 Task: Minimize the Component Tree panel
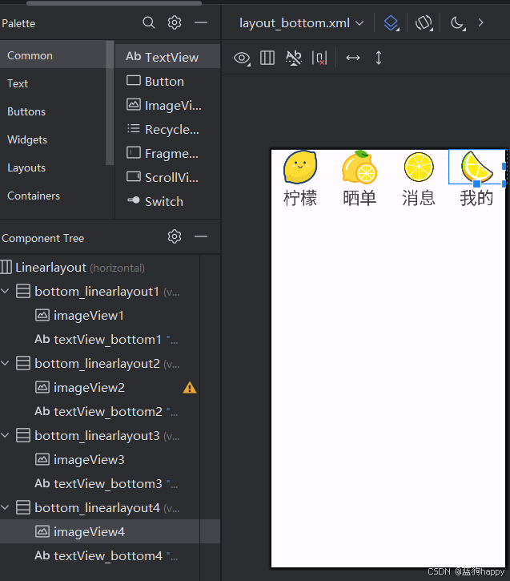(x=201, y=236)
